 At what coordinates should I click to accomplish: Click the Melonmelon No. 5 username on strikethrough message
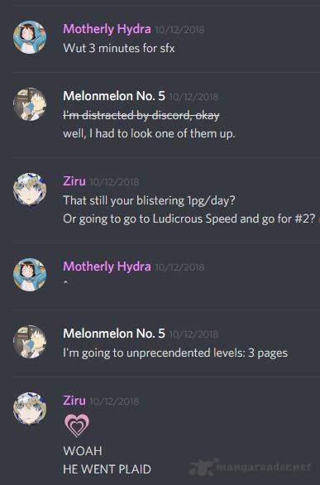click(114, 96)
